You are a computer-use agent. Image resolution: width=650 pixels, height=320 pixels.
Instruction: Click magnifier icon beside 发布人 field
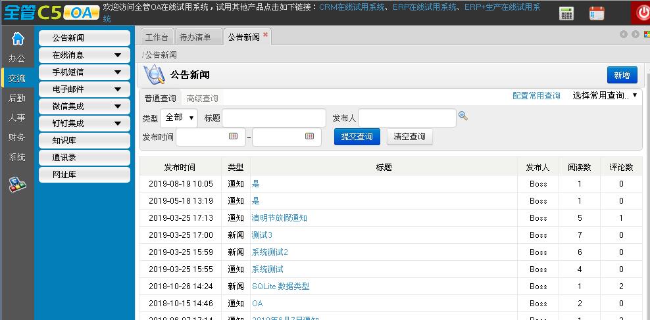click(x=463, y=116)
